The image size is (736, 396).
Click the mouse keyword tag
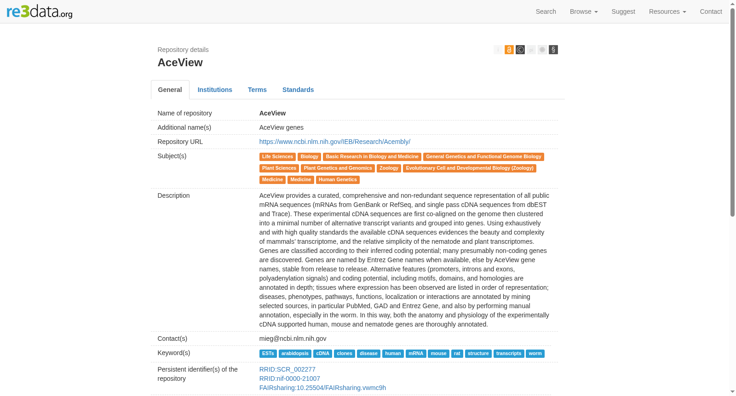(x=438, y=354)
